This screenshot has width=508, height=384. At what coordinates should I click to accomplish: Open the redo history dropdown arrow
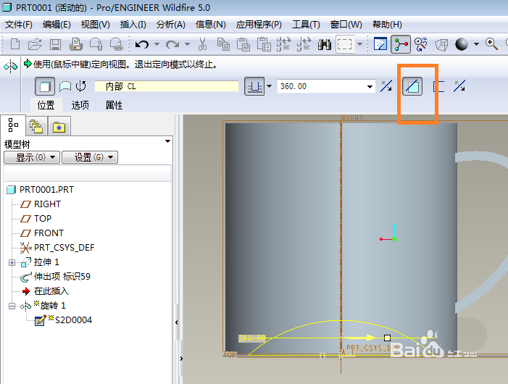[x=187, y=44]
